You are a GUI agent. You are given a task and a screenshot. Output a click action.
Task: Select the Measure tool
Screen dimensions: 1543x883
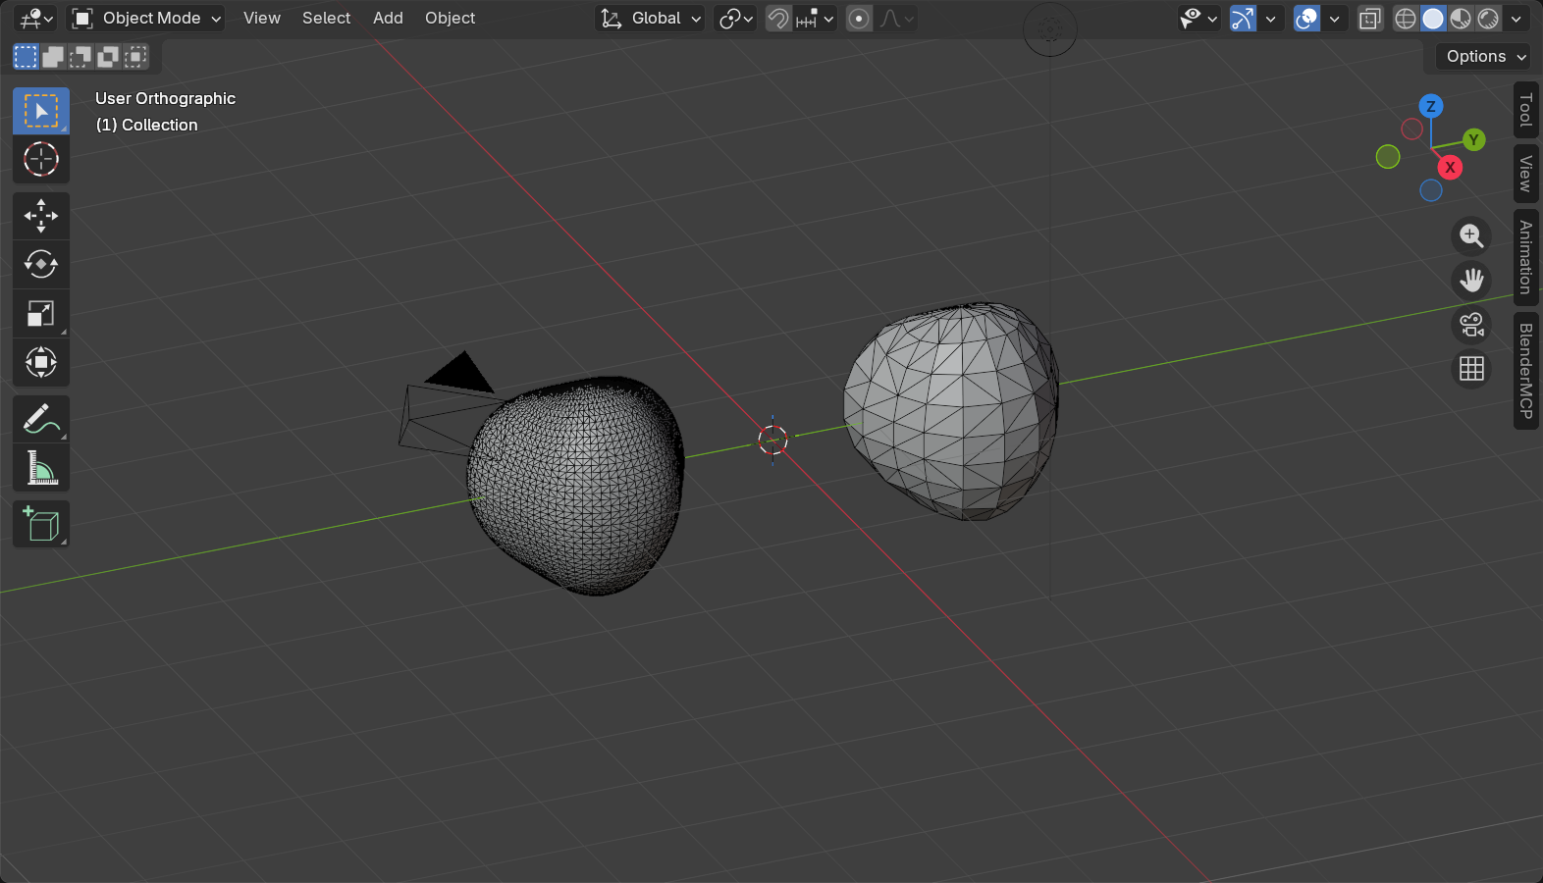(41, 468)
